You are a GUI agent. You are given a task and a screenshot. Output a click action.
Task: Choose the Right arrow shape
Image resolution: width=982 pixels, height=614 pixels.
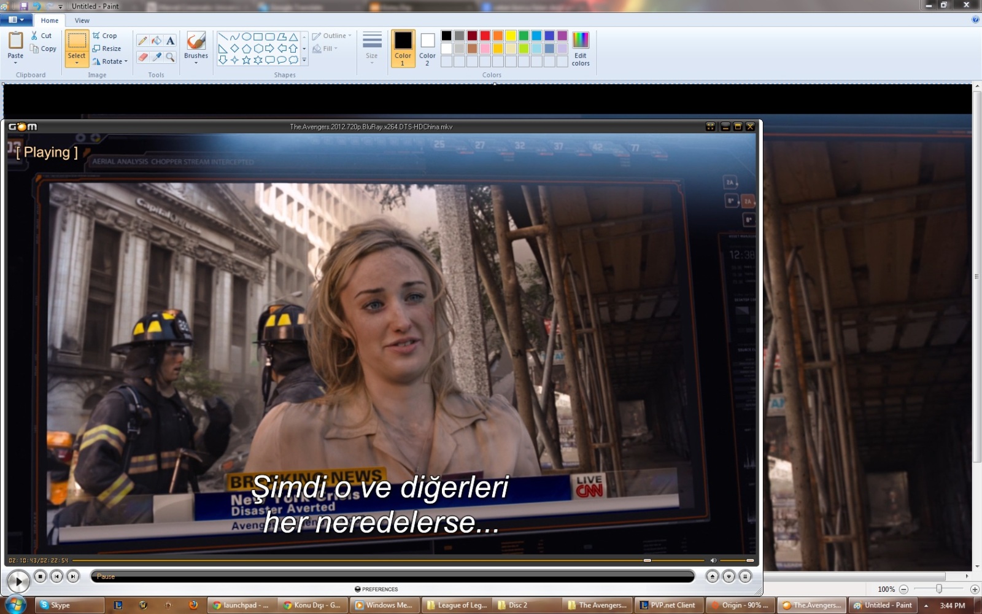[269, 49]
